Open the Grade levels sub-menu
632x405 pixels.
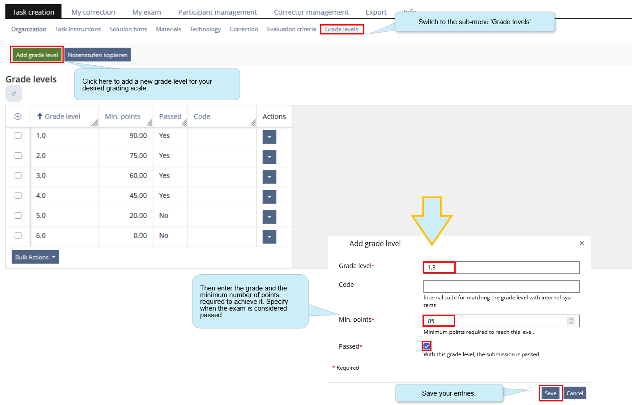pos(342,29)
